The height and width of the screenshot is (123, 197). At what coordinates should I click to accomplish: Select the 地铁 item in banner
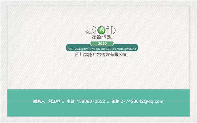85,49
